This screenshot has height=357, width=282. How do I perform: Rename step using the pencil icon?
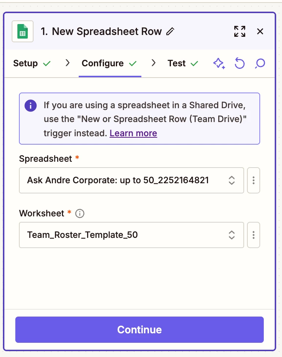click(x=170, y=31)
